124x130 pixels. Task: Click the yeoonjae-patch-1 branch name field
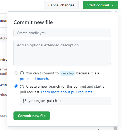click(x=66, y=101)
